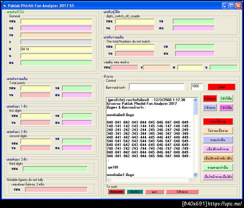The width and height of the screenshot is (244, 208).
Task: Focus the field containing 1000
Action: click(x=197, y=87)
